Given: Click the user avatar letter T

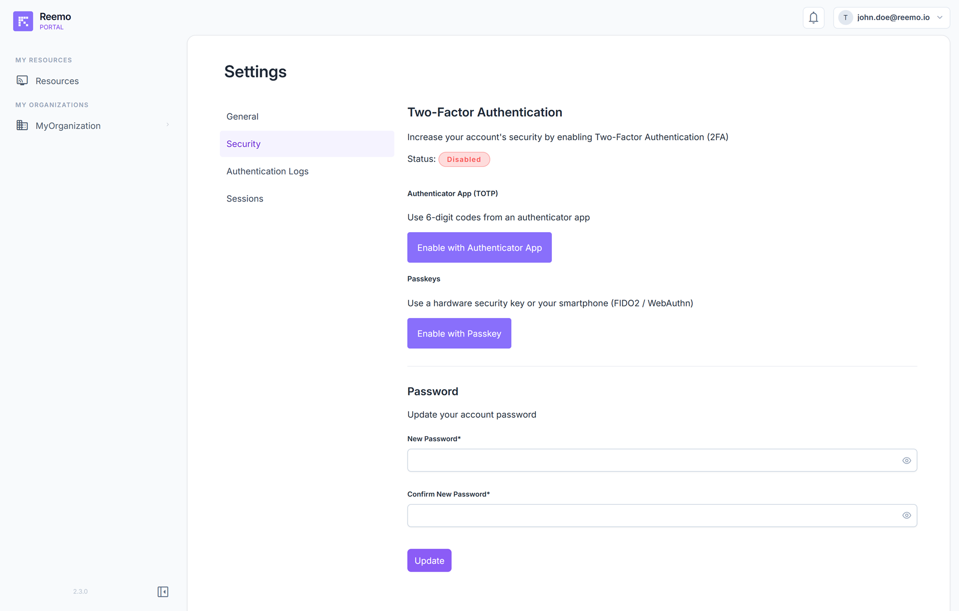Looking at the screenshot, I should 845,17.
